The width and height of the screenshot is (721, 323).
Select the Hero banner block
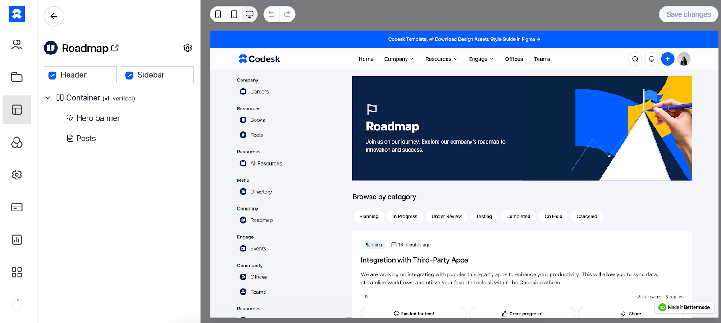pos(93,118)
